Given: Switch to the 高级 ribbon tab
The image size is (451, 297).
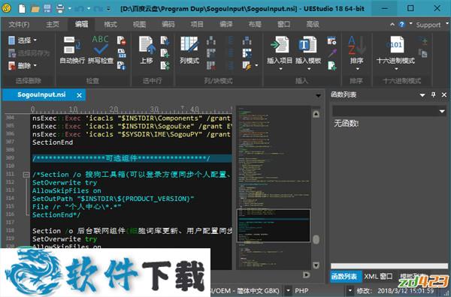Looking at the screenshot, I should (313, 25).
